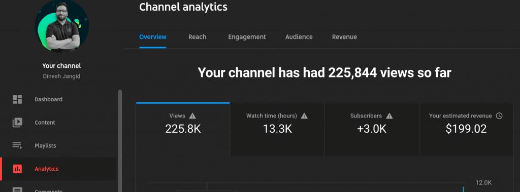Go to the Revenue tab
Screen dimensions: 520x192
coord(345,37)
